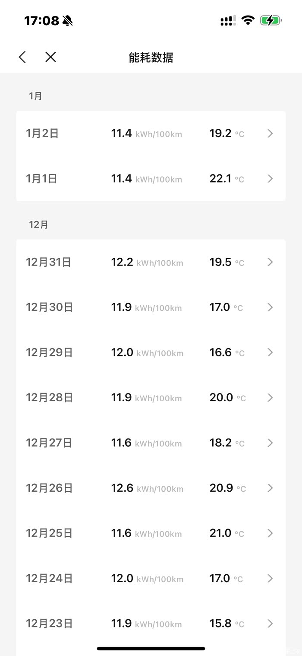Open the 12月30日 chevron arrow
This screenshot has height=656, width=302.
[x=270, y=307]
